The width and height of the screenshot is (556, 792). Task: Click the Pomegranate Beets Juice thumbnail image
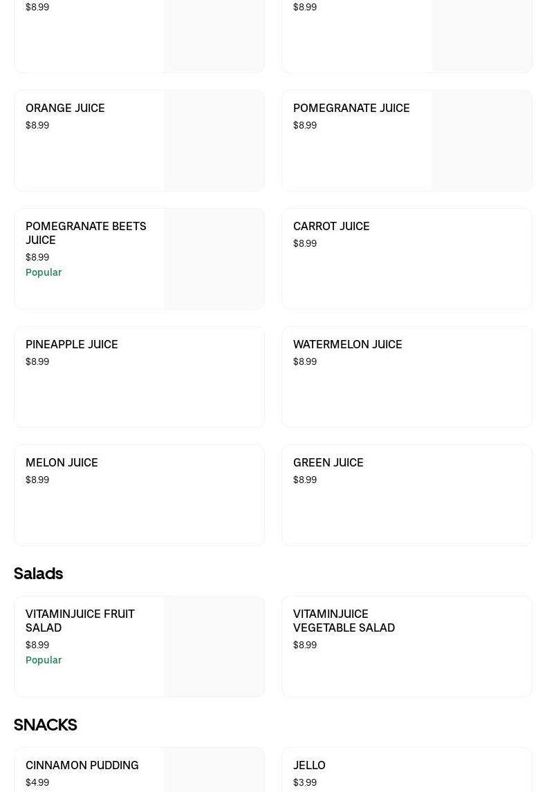214,259
